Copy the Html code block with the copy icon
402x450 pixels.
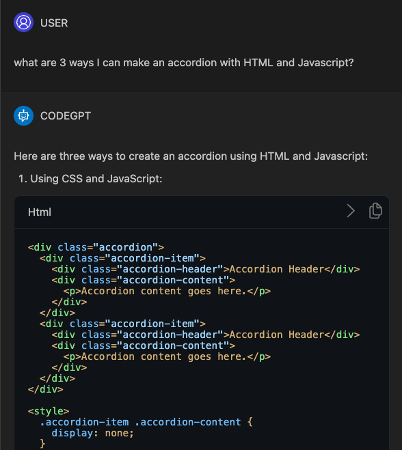coord(375,211)
